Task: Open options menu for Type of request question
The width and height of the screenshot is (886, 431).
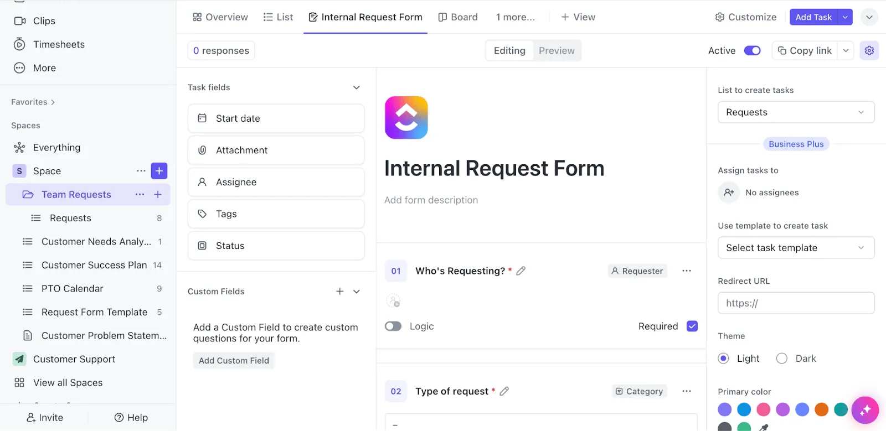Action: (687, 391)
